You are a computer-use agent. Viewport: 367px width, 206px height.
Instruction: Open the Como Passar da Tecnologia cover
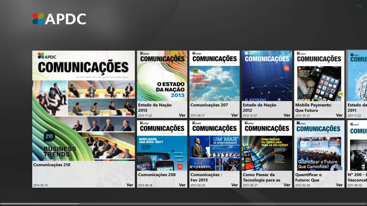(267, 145)
